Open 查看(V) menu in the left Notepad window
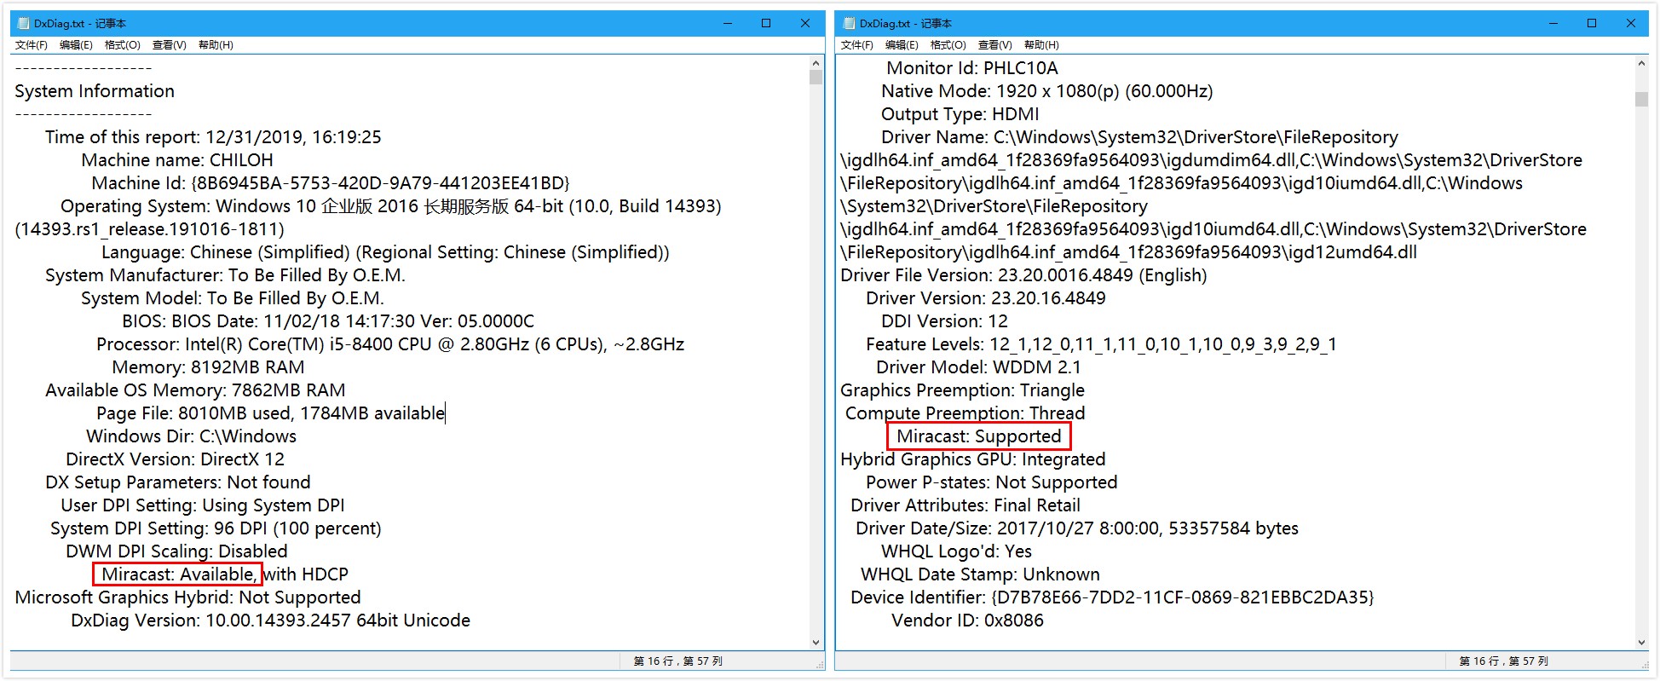Screen dimensions: 1660x681 169,45
